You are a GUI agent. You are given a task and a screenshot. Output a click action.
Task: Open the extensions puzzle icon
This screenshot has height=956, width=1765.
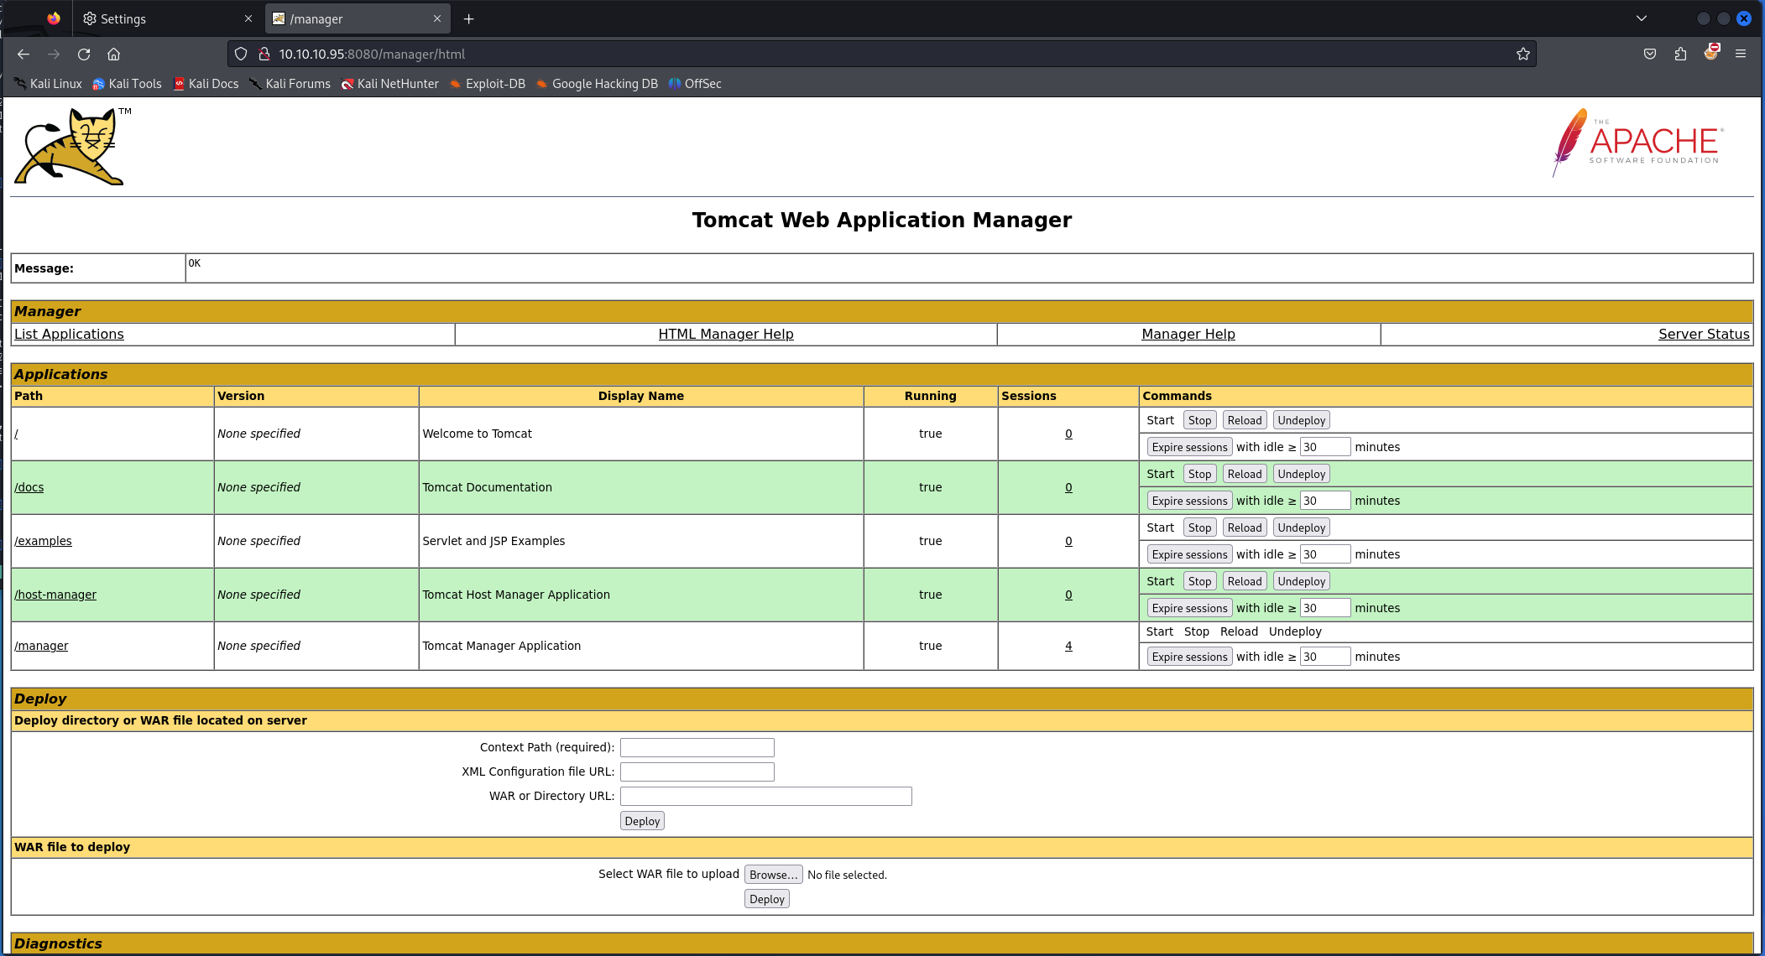tap(1680, 55)
